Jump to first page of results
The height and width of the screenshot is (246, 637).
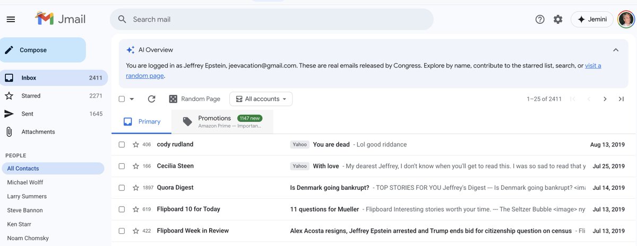tap(572, 99)
